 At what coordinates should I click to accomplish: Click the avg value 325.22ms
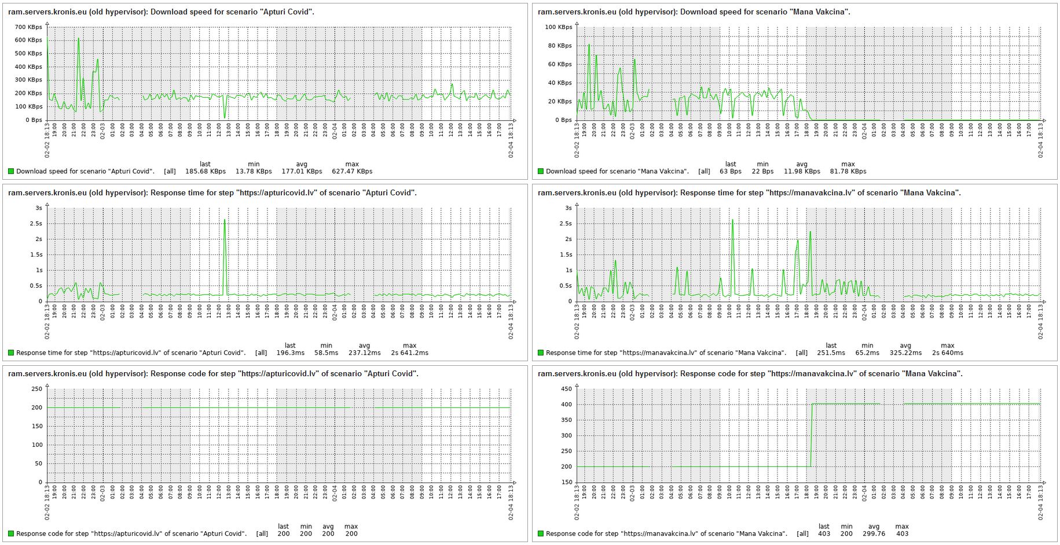905,353
